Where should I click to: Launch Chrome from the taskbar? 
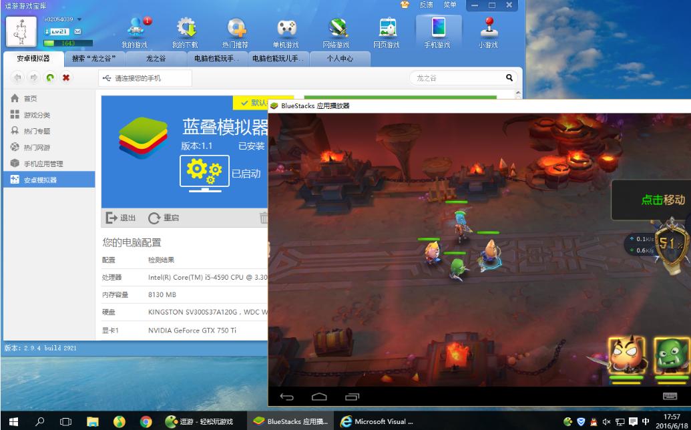[146, 421]
